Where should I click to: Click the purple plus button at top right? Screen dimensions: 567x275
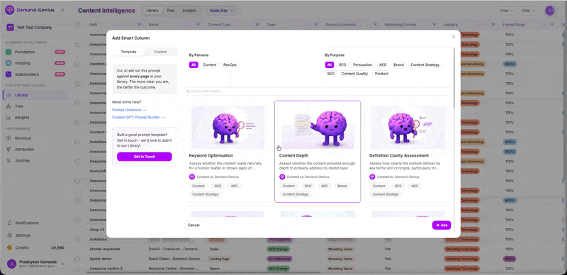click(550, 11)
